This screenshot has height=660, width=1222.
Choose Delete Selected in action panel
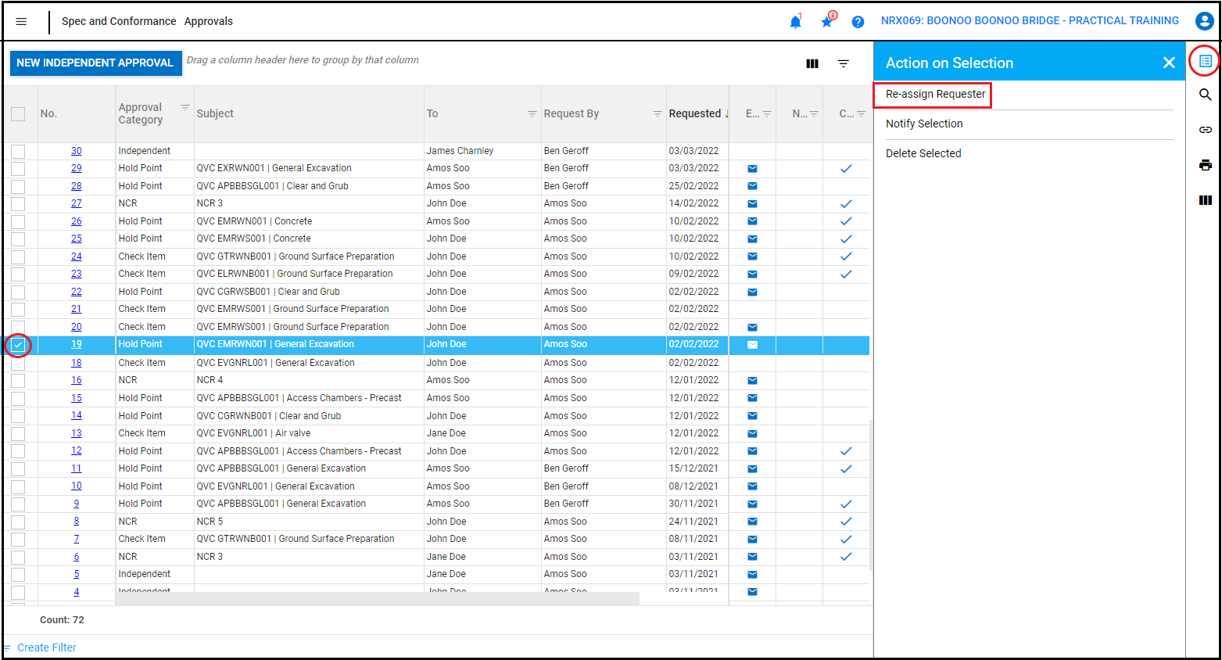point(923,154)
